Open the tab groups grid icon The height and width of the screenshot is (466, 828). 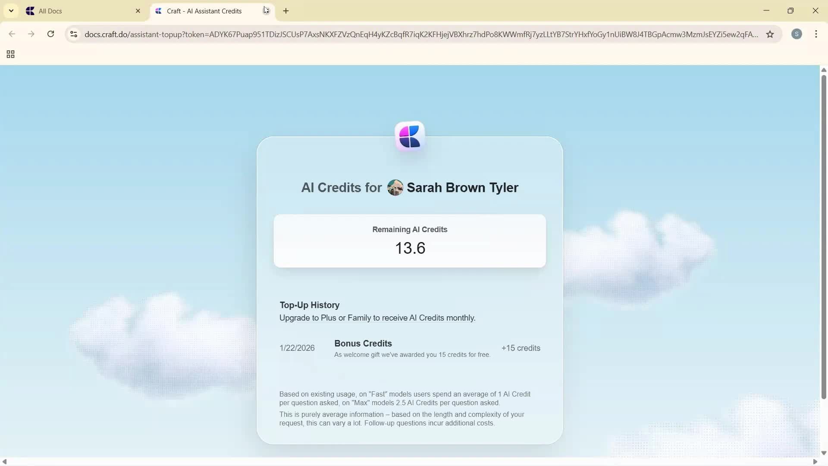point(10,54)
